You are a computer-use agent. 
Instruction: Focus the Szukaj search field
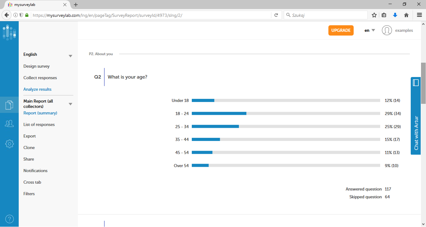(x=327, y=15)
